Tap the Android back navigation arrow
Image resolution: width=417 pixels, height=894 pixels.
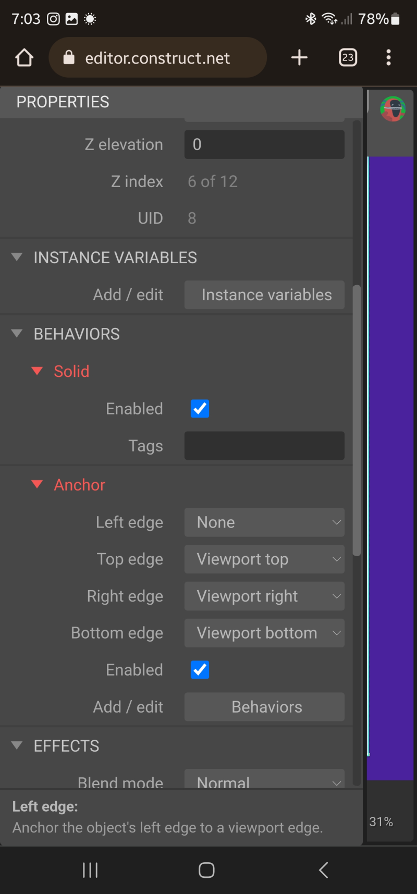click(x=323, y=869)
